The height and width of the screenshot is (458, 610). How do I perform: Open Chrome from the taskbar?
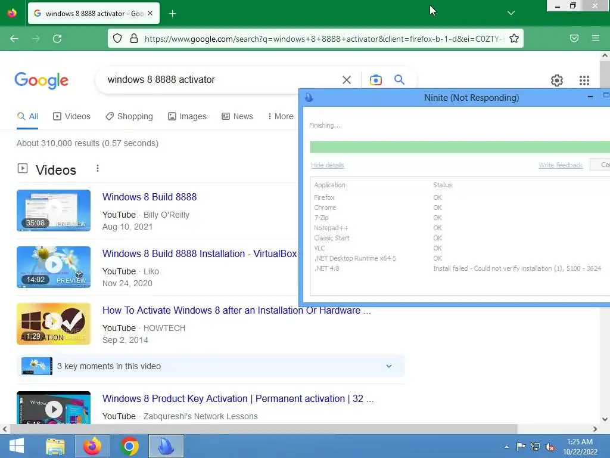[x=129, y=446]
